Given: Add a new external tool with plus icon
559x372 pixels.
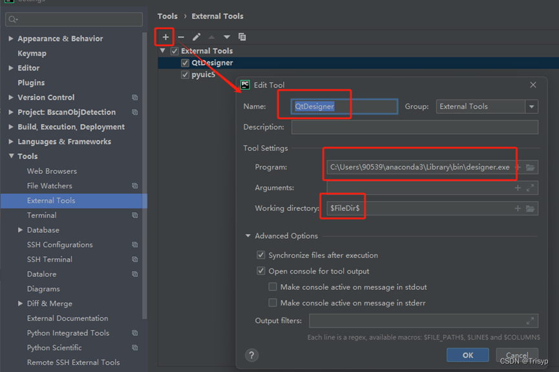Looking at the screenshot, I should [165, 37].
